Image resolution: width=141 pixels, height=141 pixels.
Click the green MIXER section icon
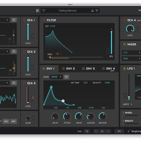[124, 44]
